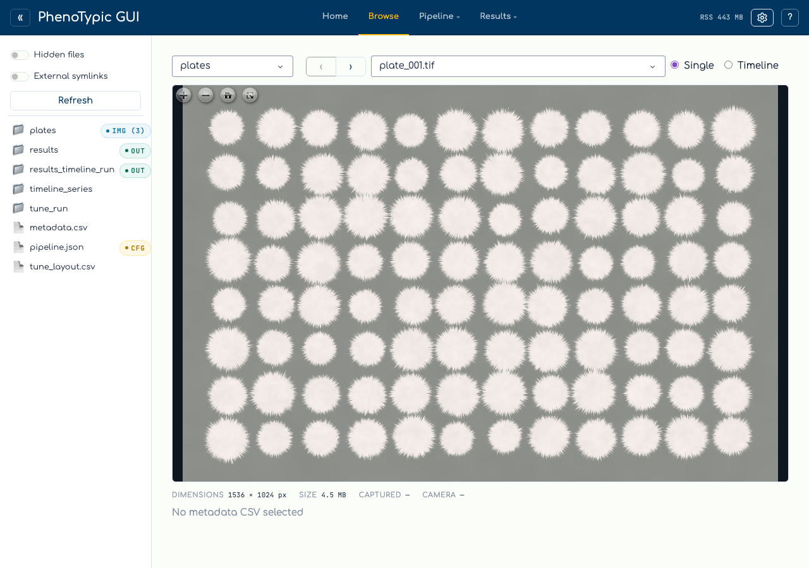The height and width of the screenshot is (568, 809).
Task: Click the CAMERA metadata label
Action: point(439,495)
